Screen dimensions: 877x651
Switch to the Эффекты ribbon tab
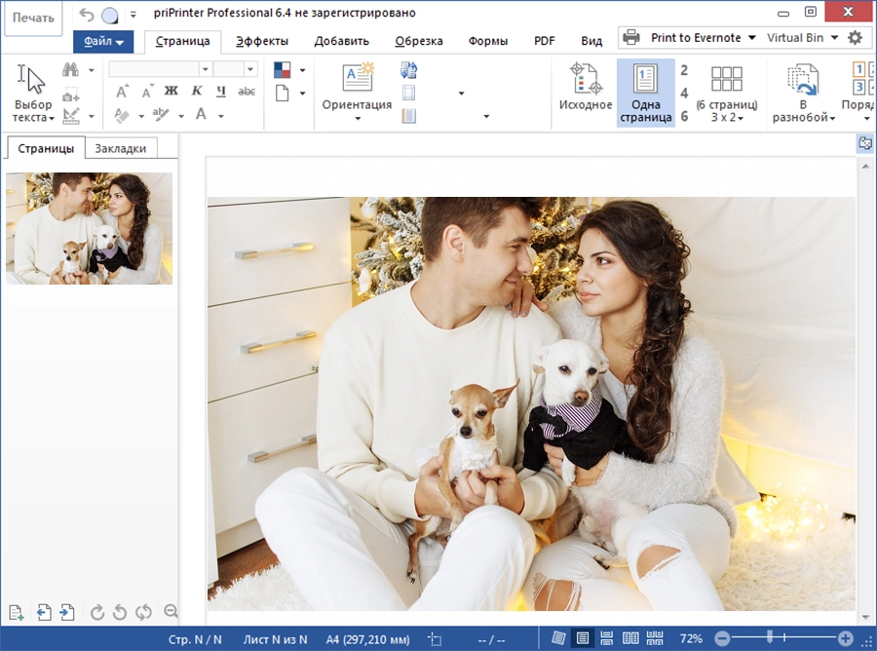coord(262,41)
